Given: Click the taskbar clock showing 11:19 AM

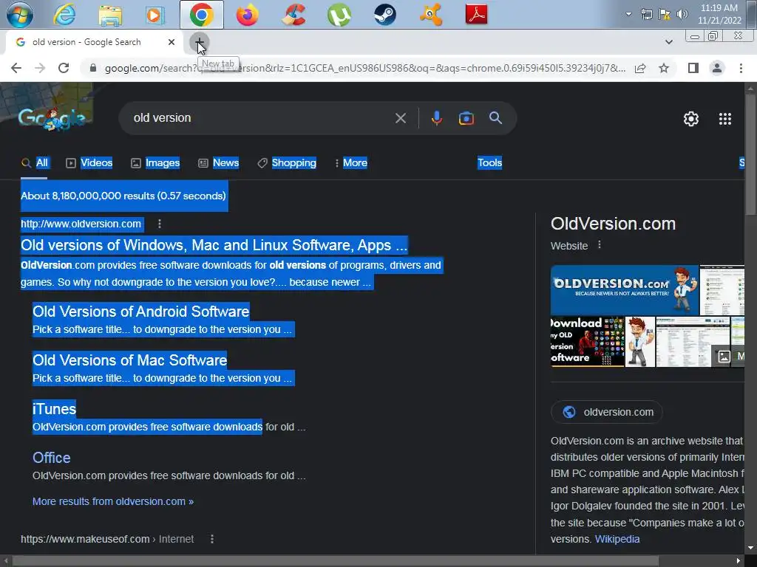Looking at the screenshot, I should click(719, 14).
